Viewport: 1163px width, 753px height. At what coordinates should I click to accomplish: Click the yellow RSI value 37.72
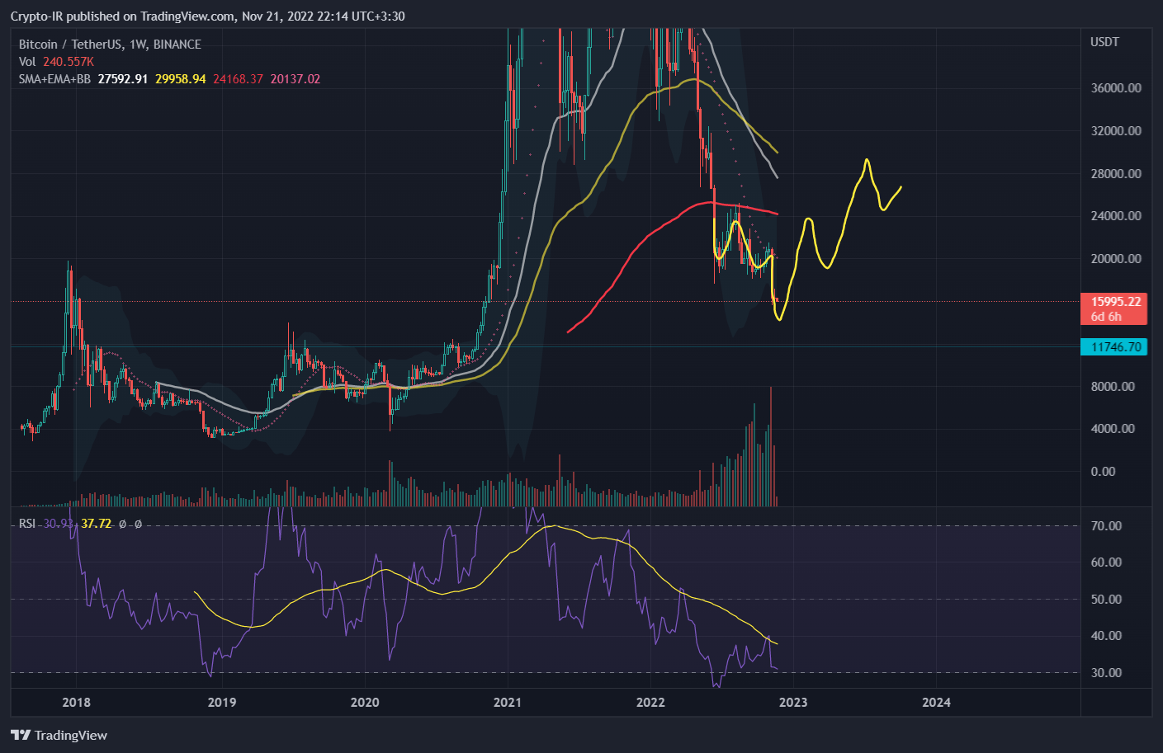pos(96,524)
